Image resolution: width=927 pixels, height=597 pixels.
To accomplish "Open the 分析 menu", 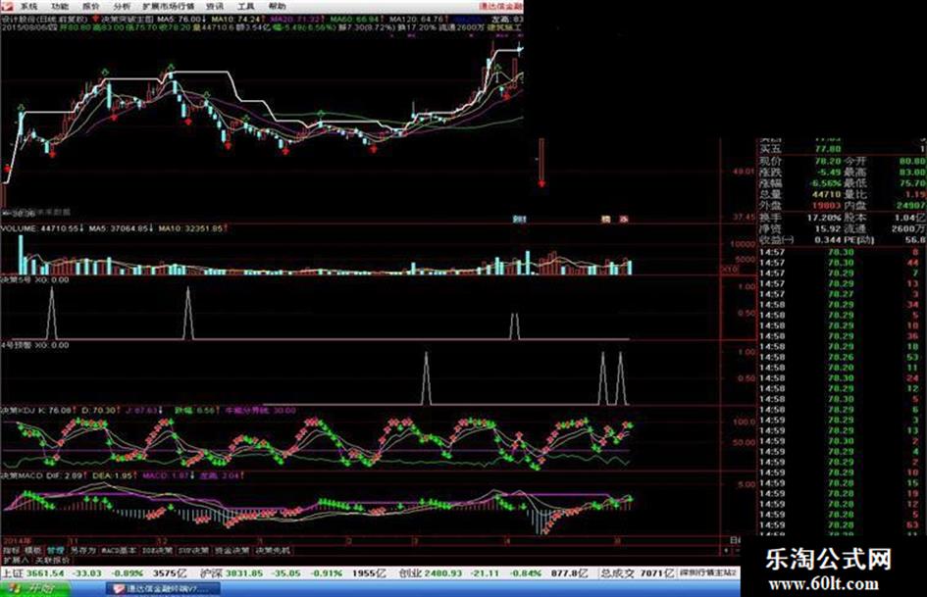I will click(x=122, y=6).
